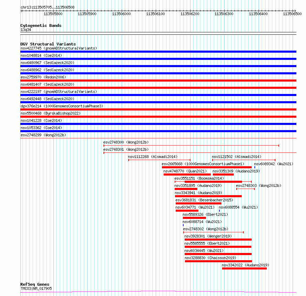
Task: Click nsv6089342 (Wu2021) label
Action: click(274, 164)
